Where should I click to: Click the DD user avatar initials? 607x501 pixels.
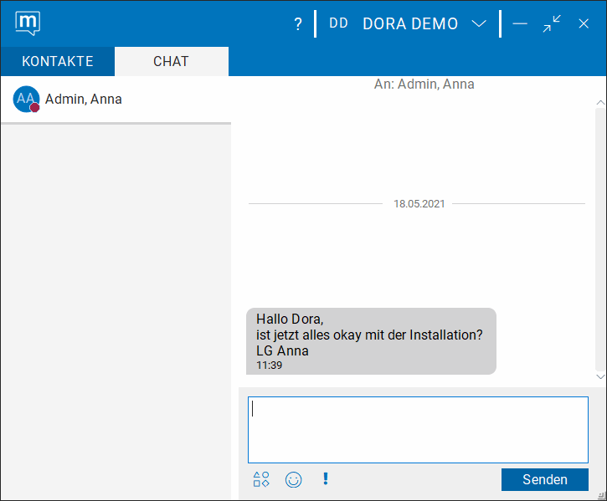(338, 23)
